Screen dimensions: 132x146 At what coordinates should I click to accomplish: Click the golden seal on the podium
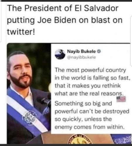(x=80, y=139)
